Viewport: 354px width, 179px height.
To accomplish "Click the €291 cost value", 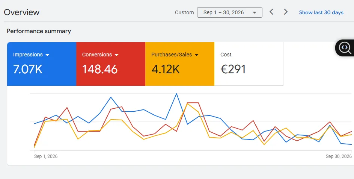I will [233, 69].
